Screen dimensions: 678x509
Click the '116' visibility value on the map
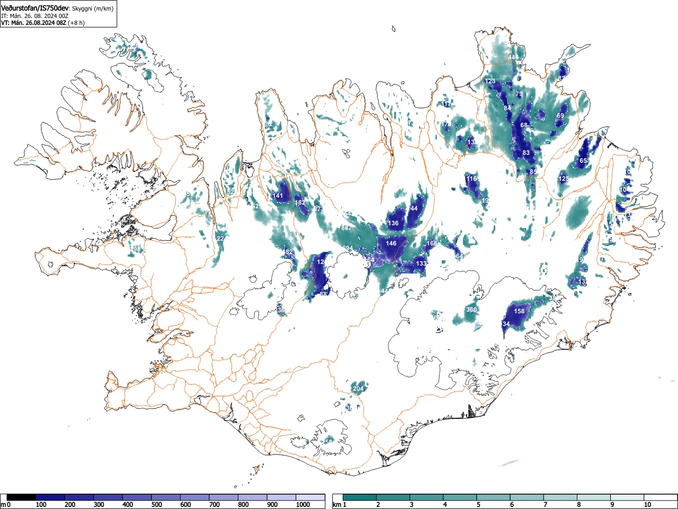(x=472, y=179)
